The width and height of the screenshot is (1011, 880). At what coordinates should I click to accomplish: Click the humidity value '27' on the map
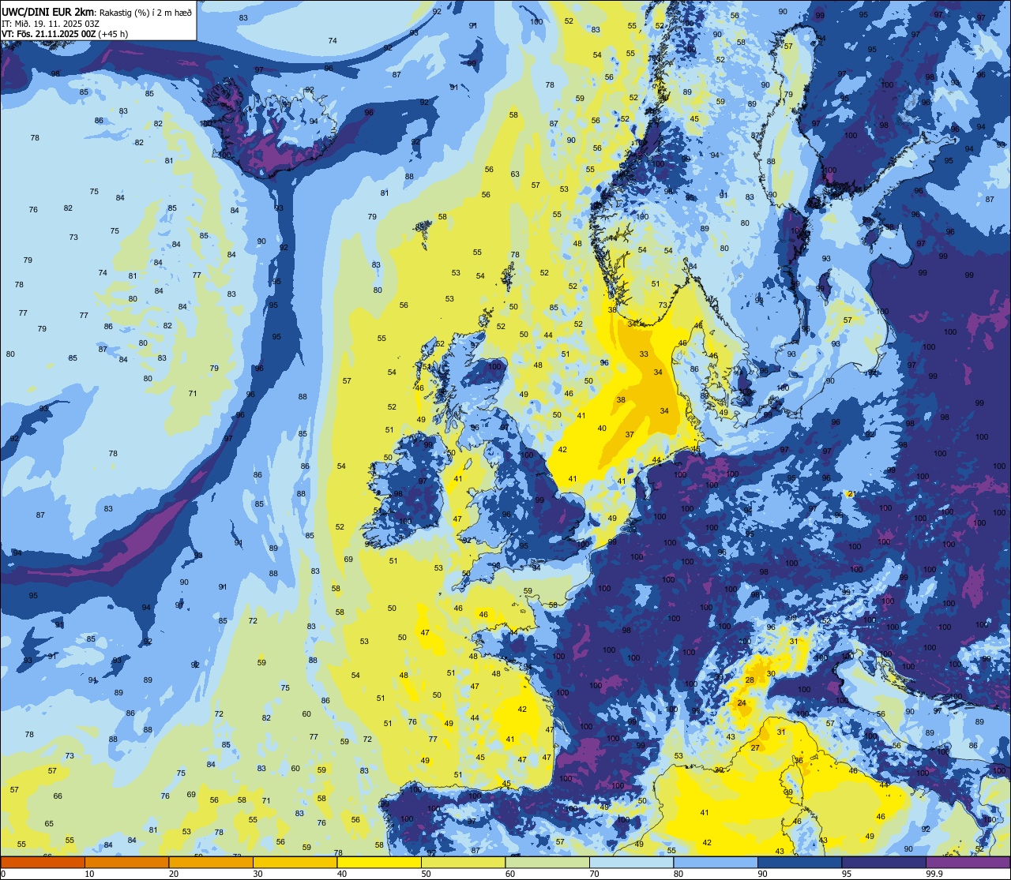[755, 747]
